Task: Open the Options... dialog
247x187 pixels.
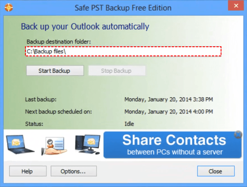Action: [x=73, y=171]
